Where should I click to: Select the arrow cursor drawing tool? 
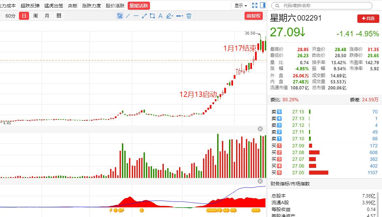(120, 16)
